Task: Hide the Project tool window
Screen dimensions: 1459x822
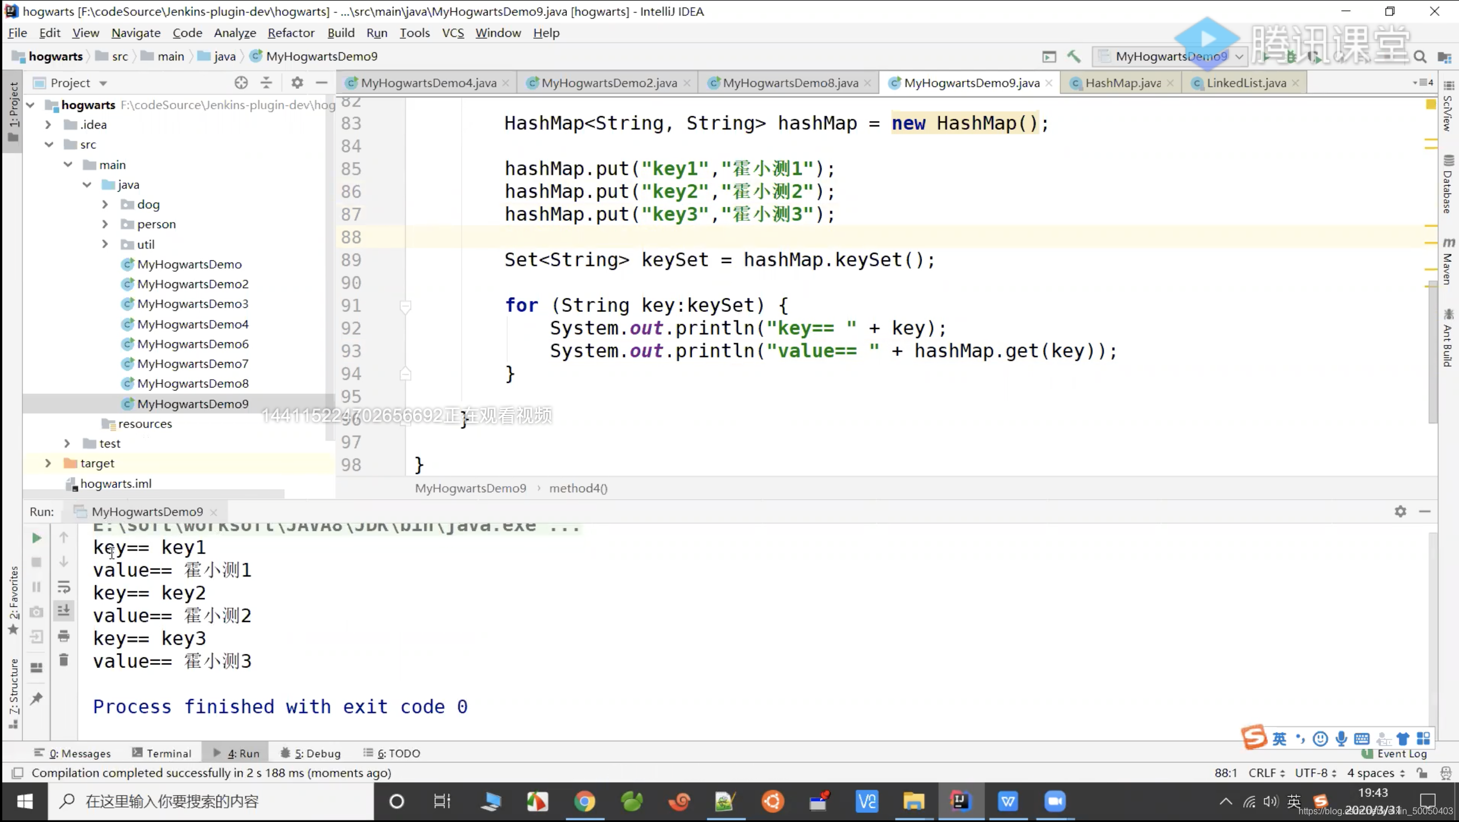Action: coord(322,83)
